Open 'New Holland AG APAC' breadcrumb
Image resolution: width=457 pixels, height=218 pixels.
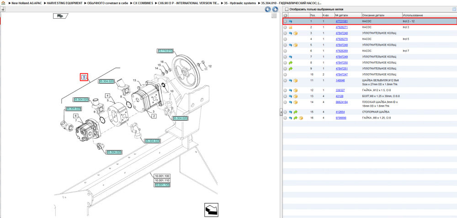pos(27,3)
